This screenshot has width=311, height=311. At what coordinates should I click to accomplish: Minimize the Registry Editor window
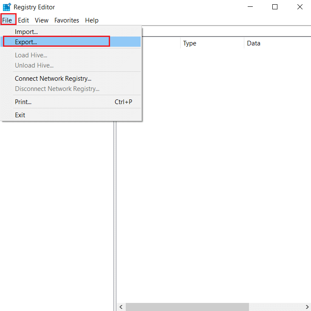point(250,7)
